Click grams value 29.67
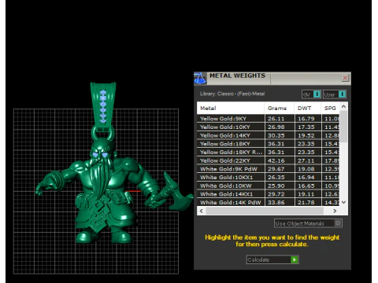 click(276, 169)
